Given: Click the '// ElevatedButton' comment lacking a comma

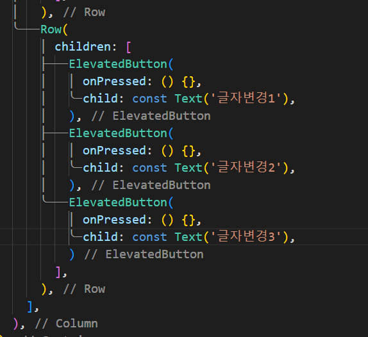Looking at the screenshot, I should click(x=144, y=254).
